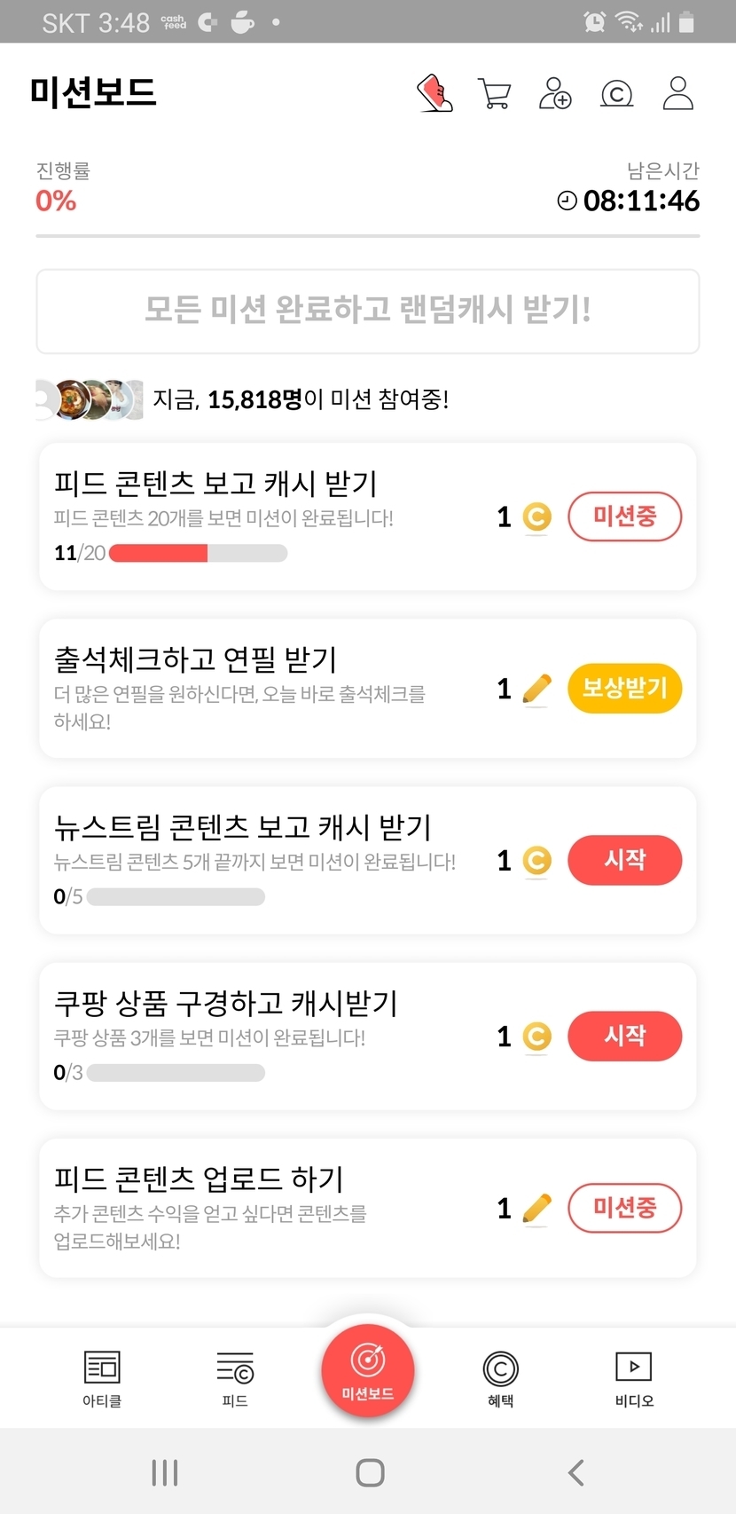This screenshot has width=736, height=1514.
Task: Tap the invite friend icon
Action: click(555, 93)
